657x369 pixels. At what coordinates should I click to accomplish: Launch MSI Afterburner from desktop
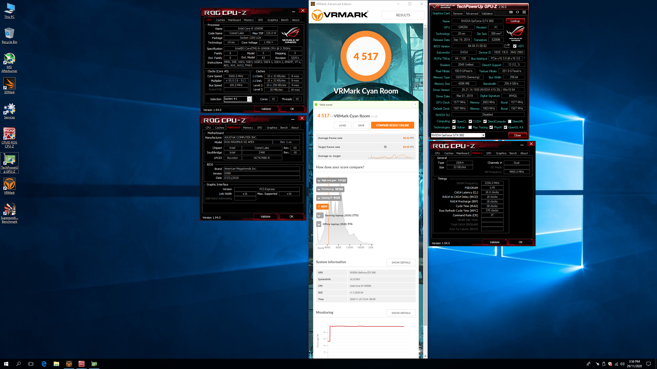pos(9,63)
